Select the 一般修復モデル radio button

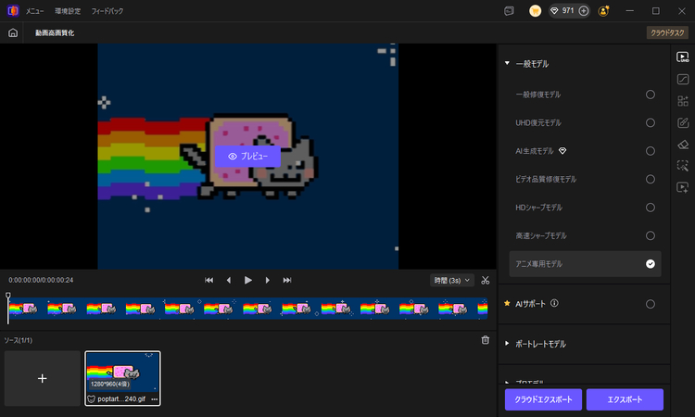651,95
